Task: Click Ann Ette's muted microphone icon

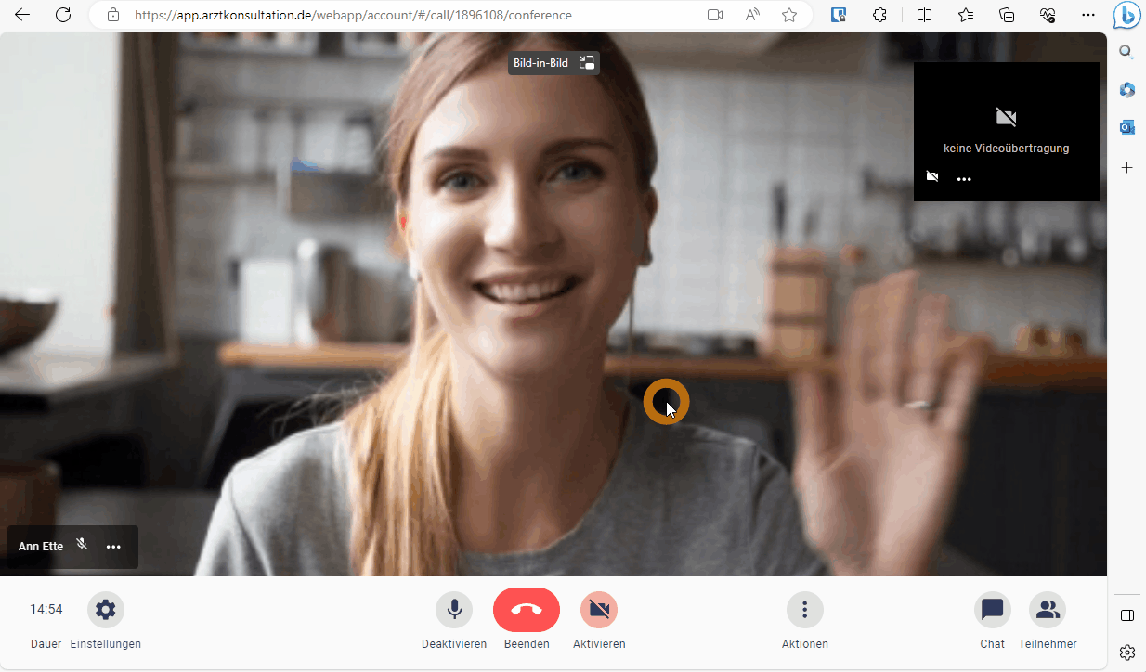Action: pyautogui.click(x=83, y=545)
